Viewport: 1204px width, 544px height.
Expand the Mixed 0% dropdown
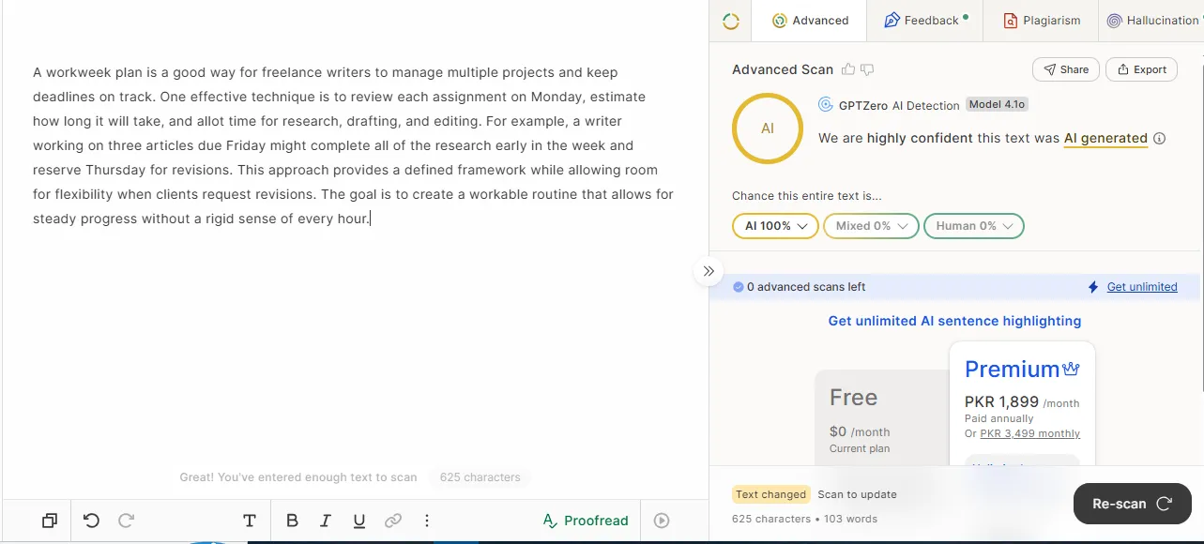point(871,226)
